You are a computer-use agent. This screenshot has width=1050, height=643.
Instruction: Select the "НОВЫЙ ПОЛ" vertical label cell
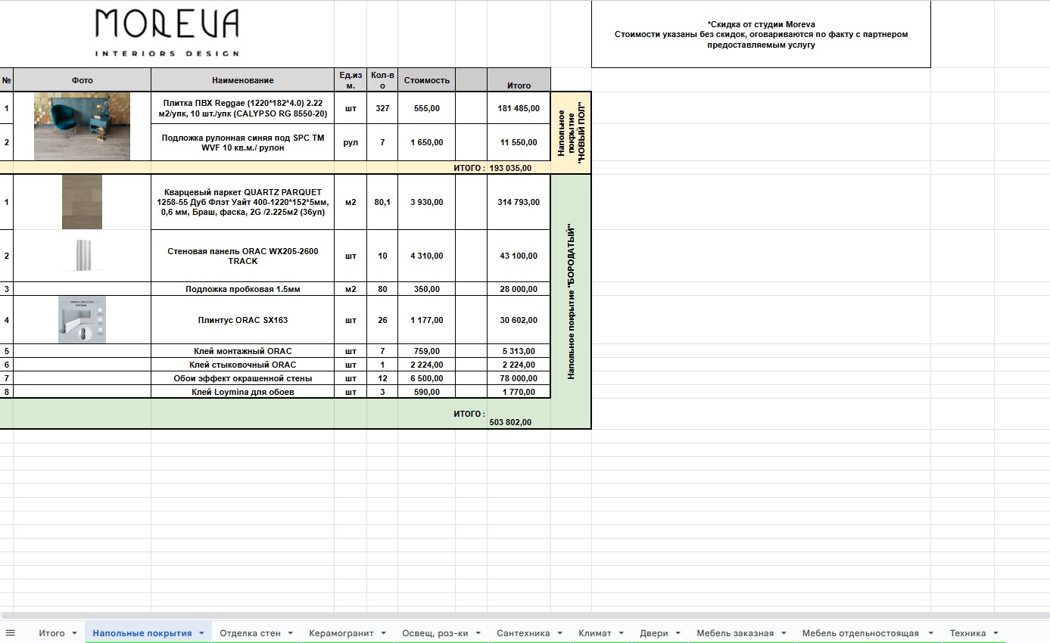pos(571,133)
